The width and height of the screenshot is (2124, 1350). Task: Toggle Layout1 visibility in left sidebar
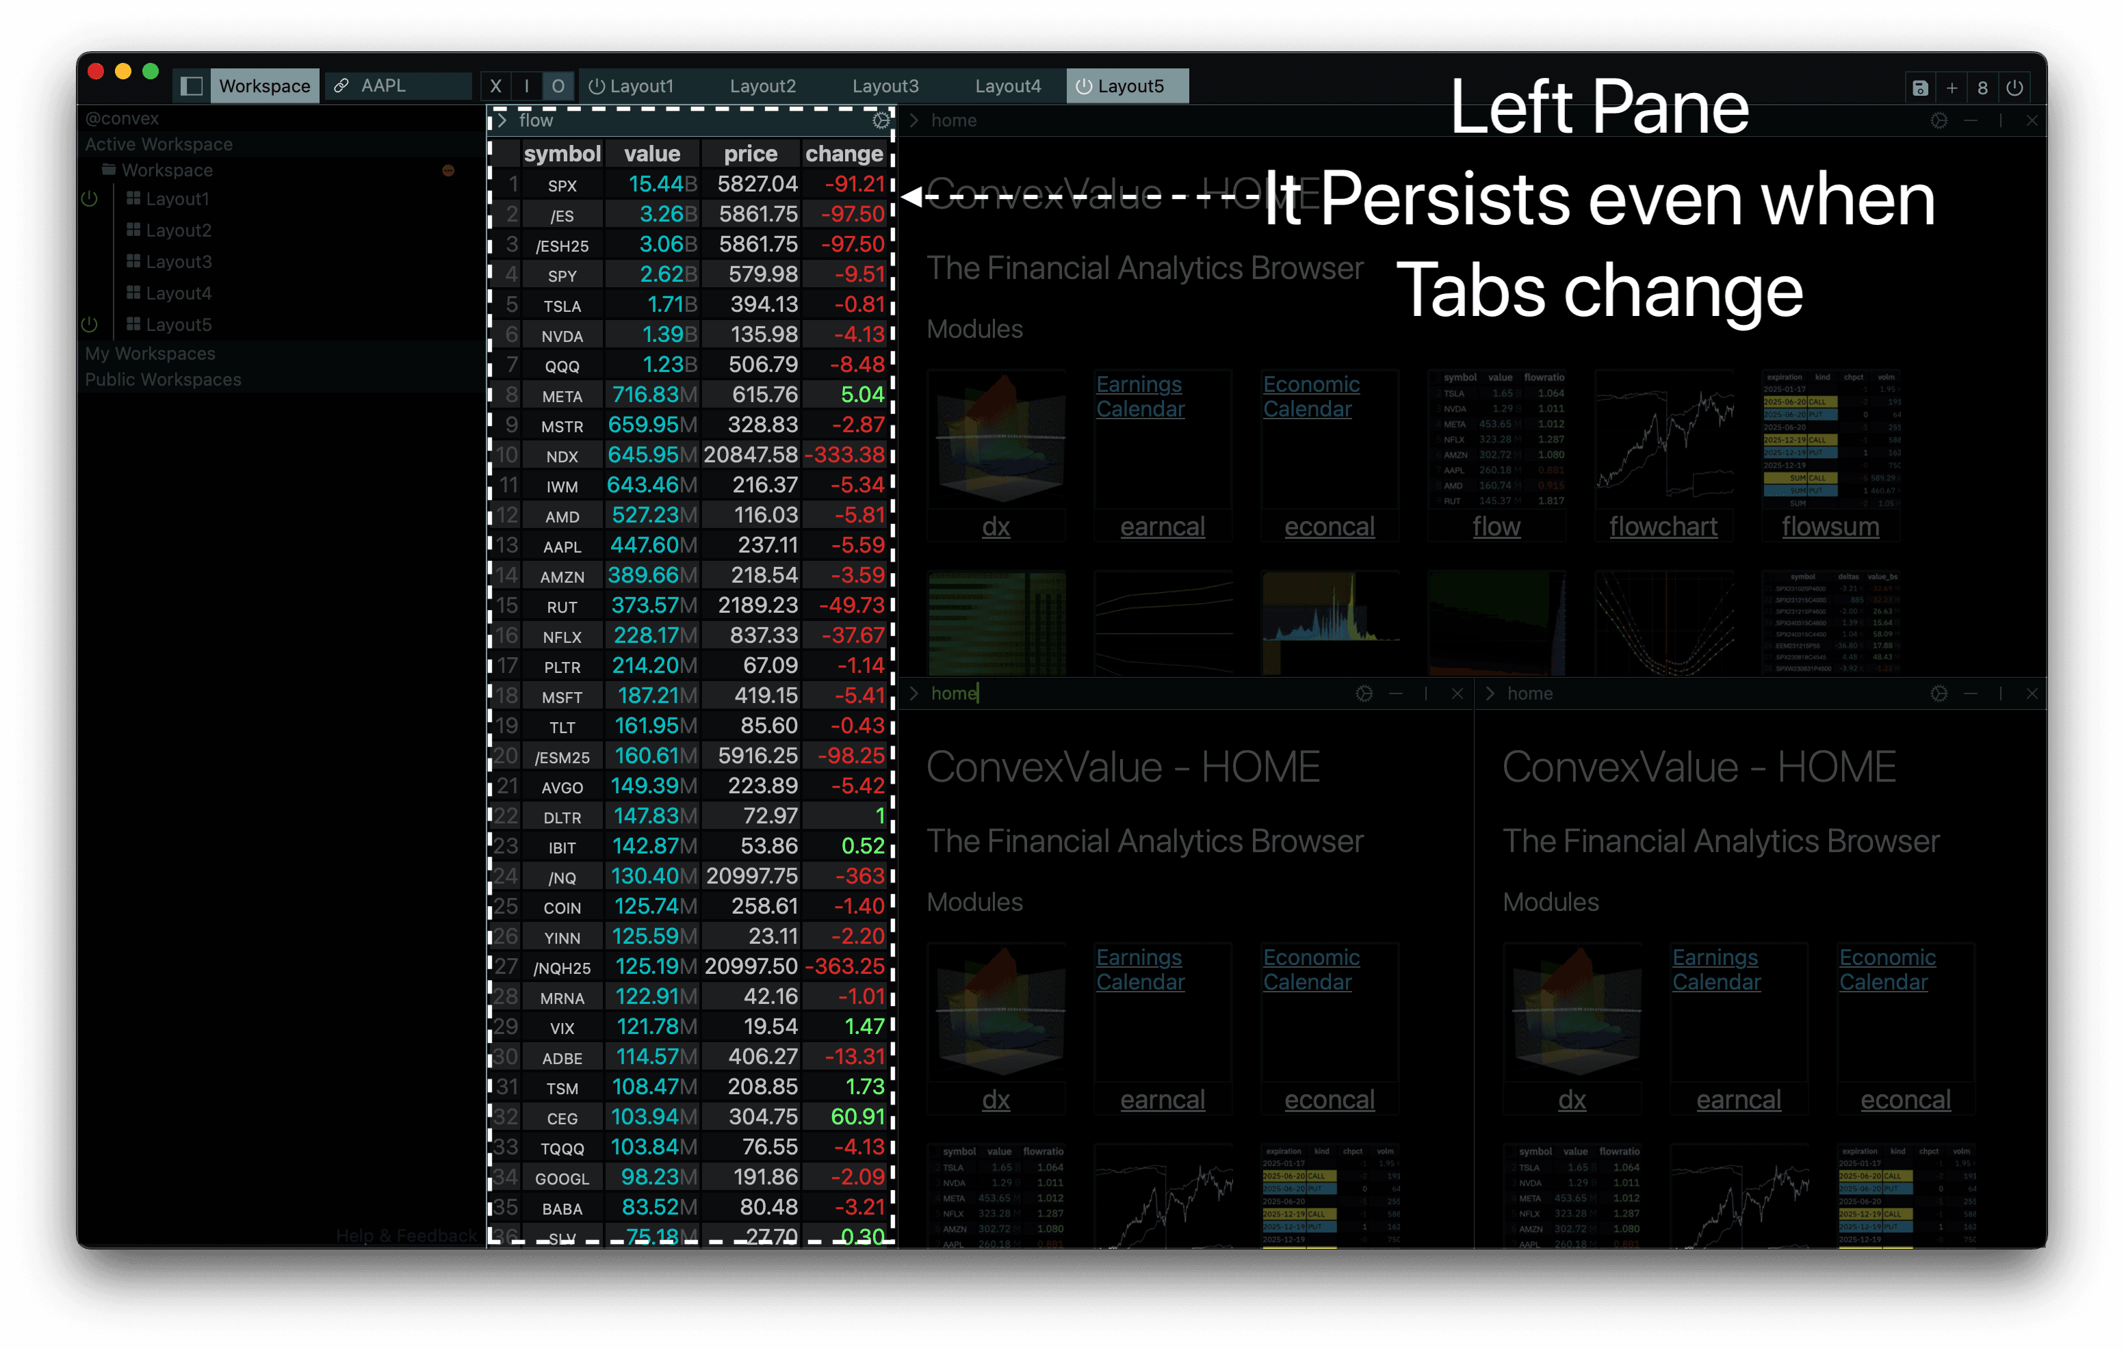coord(90,198)
